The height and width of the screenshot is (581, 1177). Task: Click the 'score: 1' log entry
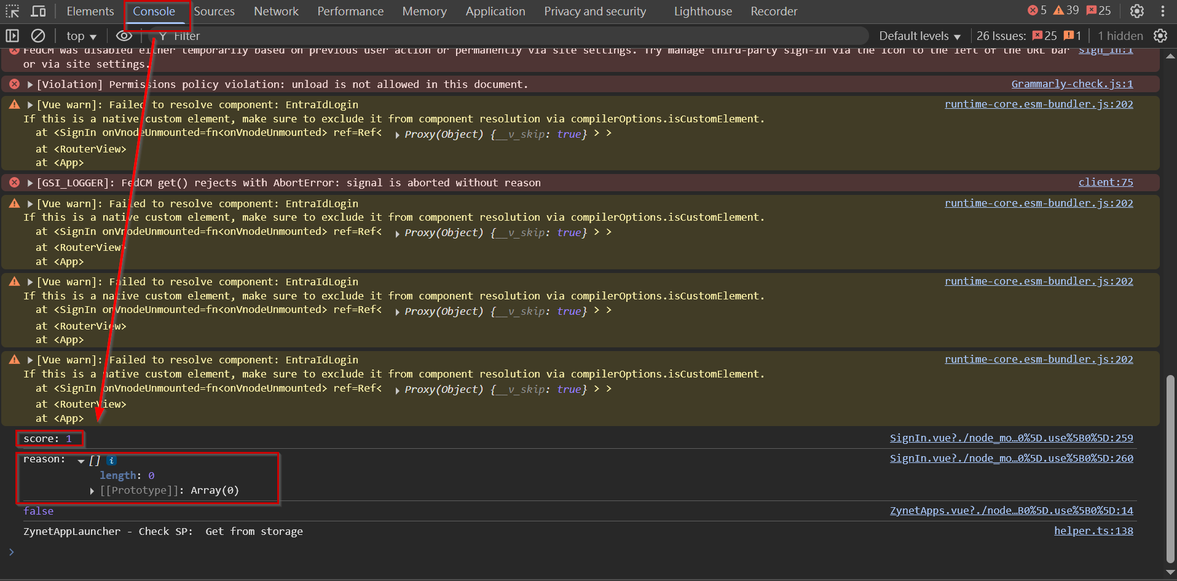pos(48,438)
